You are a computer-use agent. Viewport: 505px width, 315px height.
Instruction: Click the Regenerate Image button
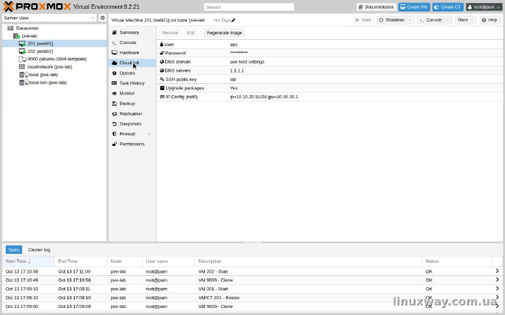(224, 33)
